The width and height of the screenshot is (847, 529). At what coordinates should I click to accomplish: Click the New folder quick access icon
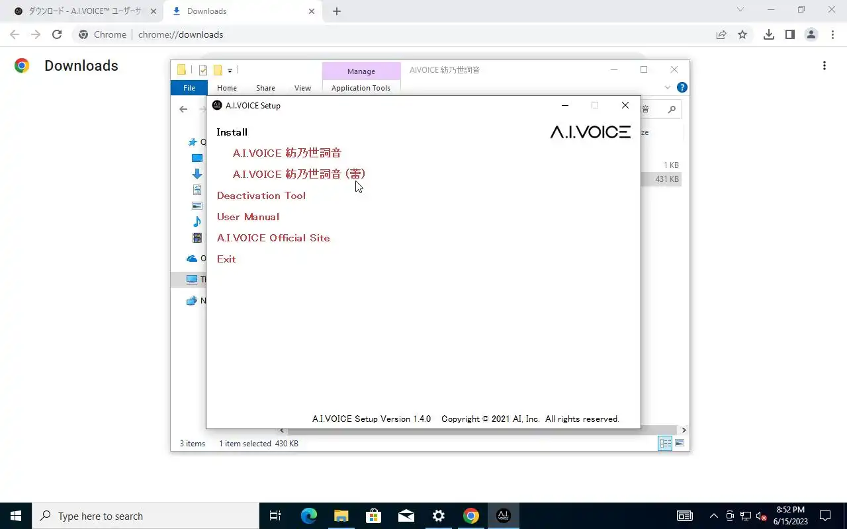click(217, 70)
